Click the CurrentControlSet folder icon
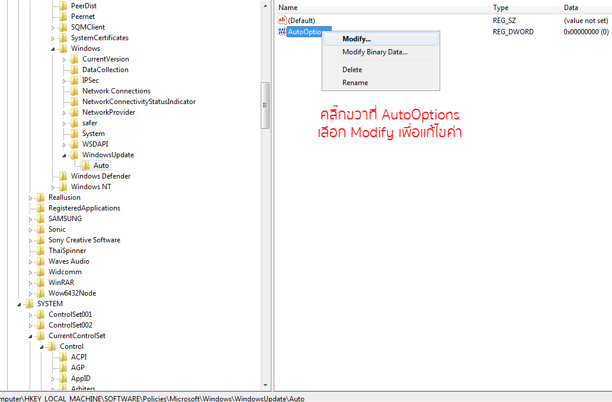 coord(40,336)
